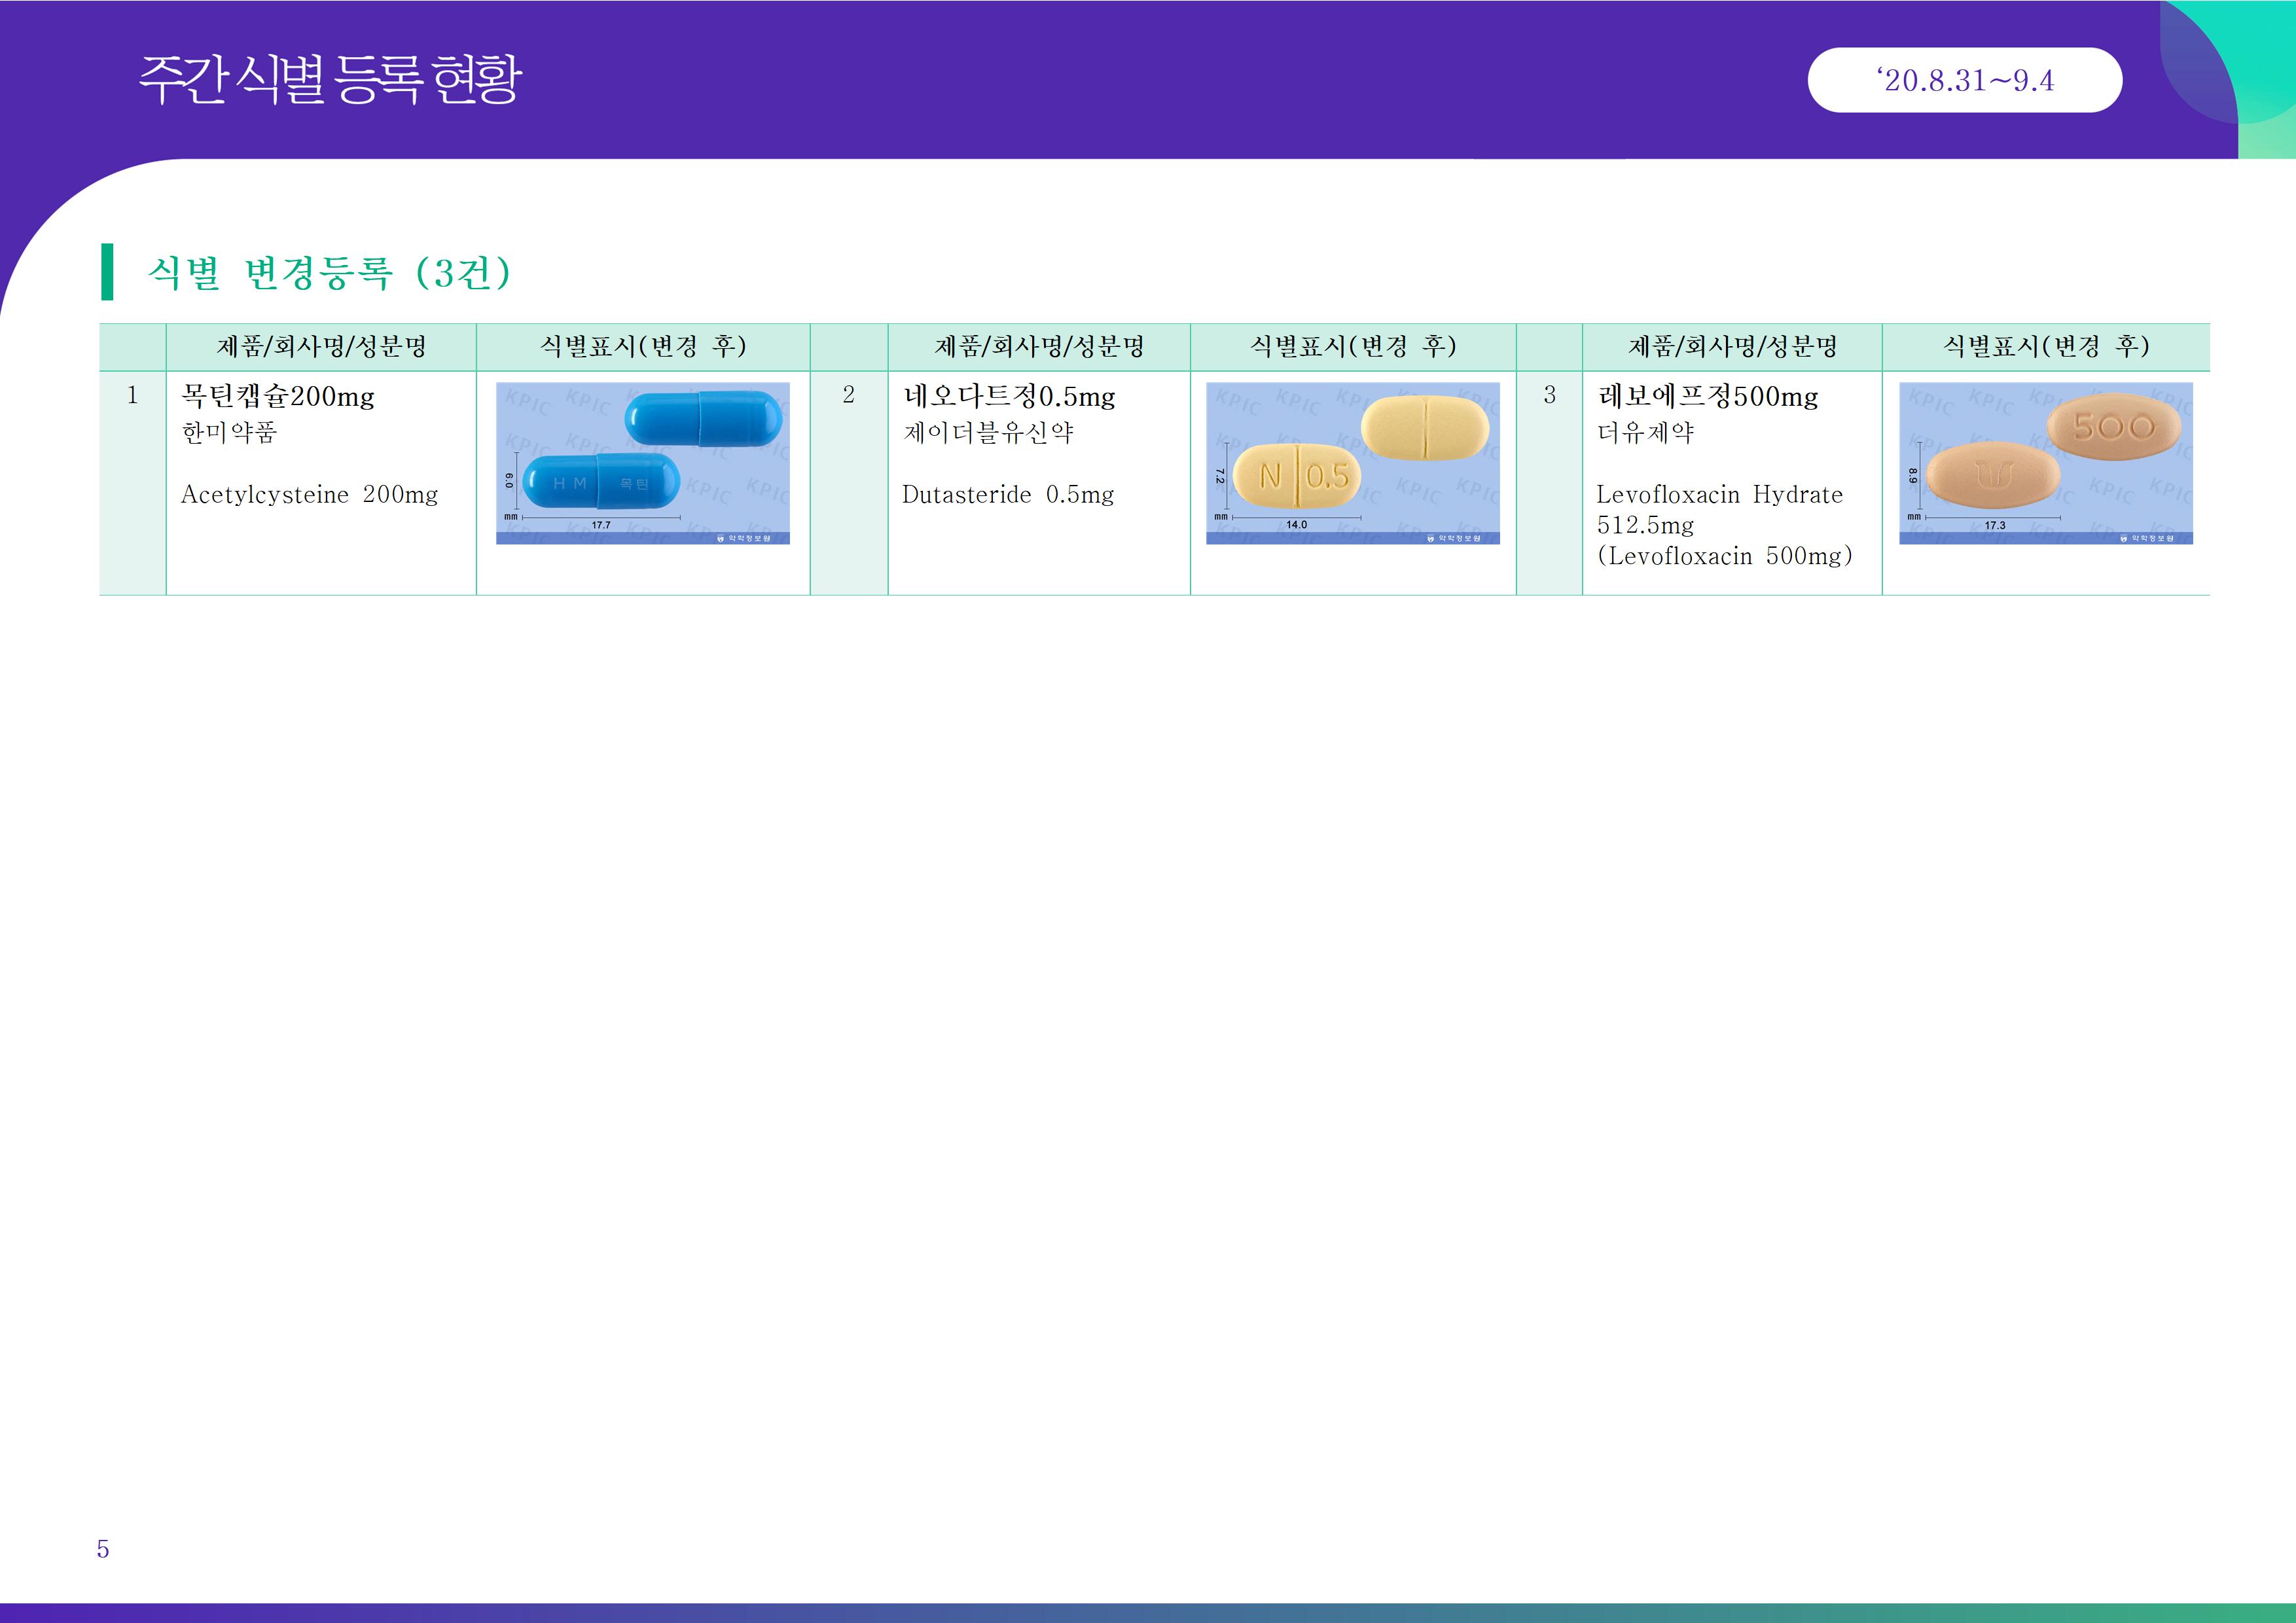Click the first 제품/회사명/성분명 column header
Viewport: 2296px width, 1623px height.
tap(321, 347)
